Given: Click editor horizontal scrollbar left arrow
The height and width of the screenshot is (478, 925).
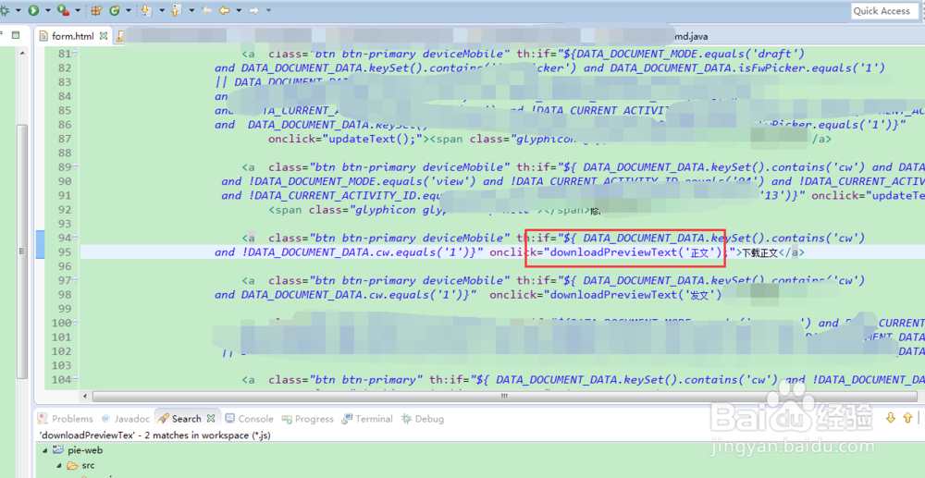Looking at the screenshot, I should [x=87, y=396].
